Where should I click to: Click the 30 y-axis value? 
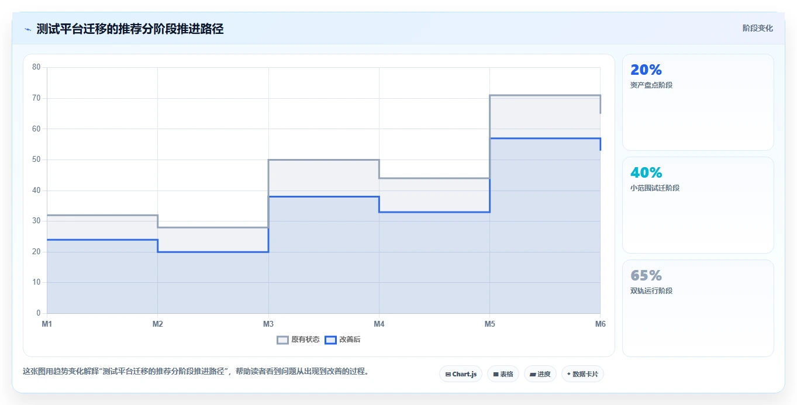36,221
